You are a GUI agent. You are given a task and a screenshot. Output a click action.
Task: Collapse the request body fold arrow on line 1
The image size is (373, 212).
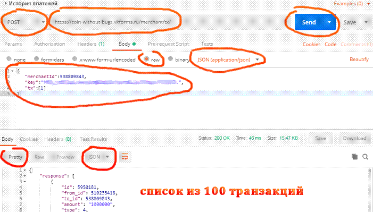click(12, 71)
